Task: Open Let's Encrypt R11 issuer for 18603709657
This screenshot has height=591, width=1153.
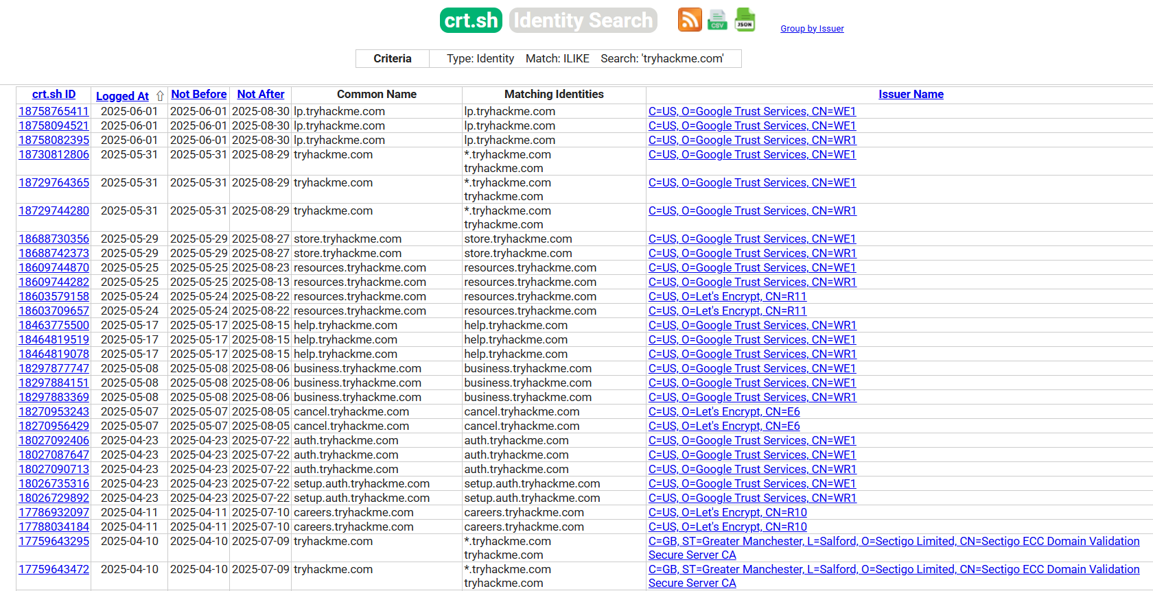Action: (x=727, y=311)
